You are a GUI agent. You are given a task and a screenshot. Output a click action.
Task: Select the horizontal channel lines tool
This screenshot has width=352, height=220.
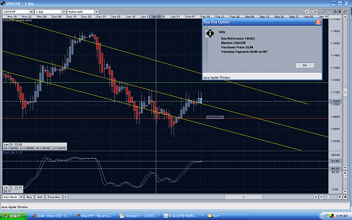311,12
